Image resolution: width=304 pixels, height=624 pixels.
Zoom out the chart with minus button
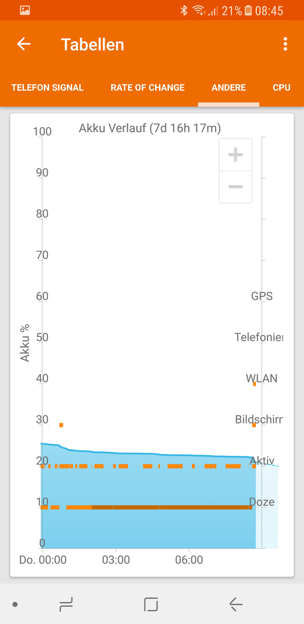click(x=236, y=187)
